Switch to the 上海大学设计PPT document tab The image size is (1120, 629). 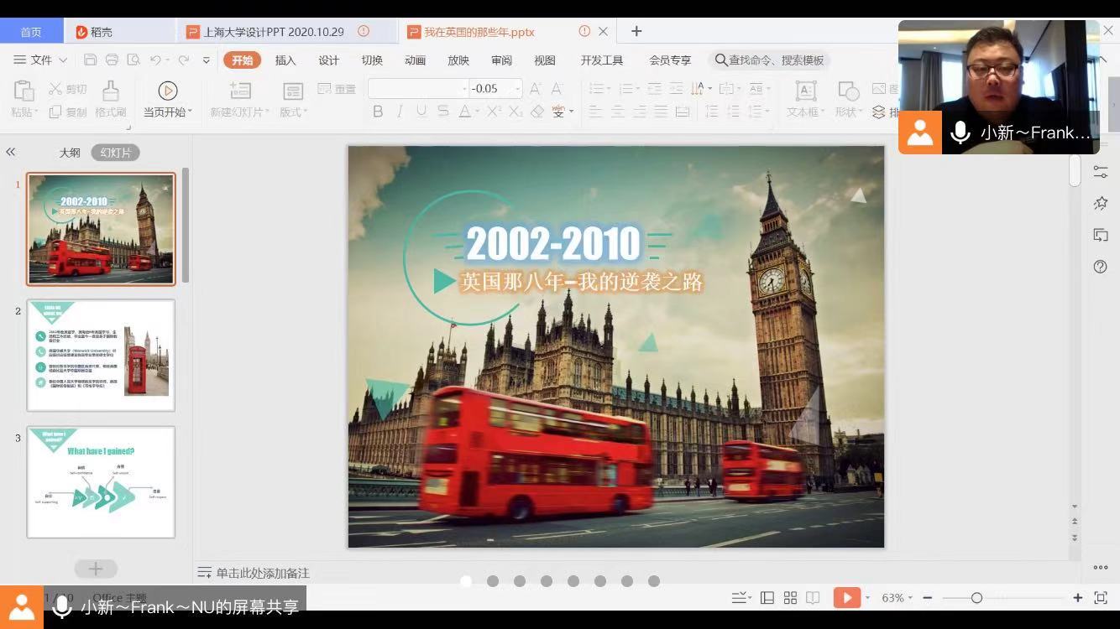(277, 32)
